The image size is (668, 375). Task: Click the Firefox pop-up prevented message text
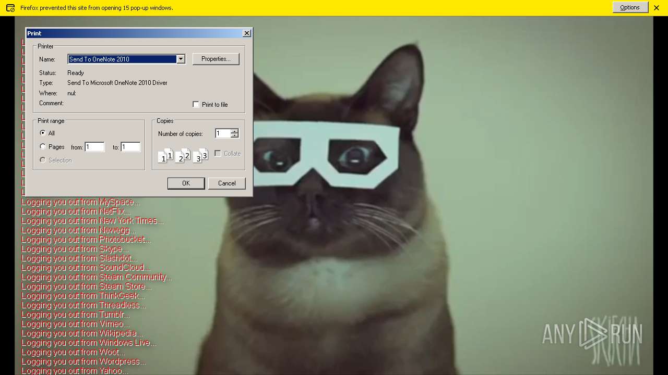point(97,8)
